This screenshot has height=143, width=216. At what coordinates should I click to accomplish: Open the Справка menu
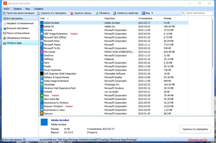39,9
